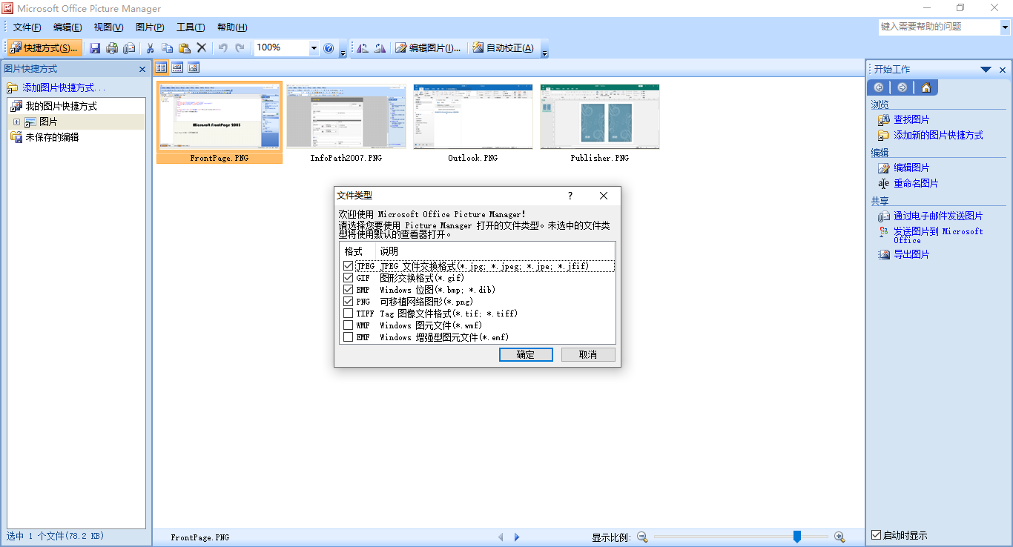Viewport: 1013px width, 547px height.
Task: Click zoom out magnifier icon
Action: (642, 537)
